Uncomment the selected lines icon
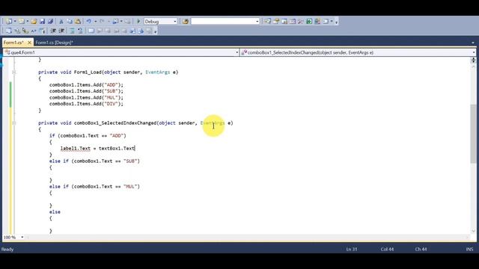 point(80,31)
